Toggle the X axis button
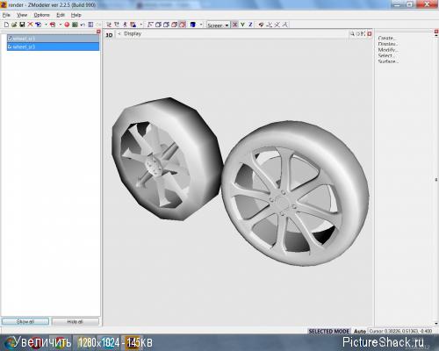 pyautogui.click(x=234, y=25)
